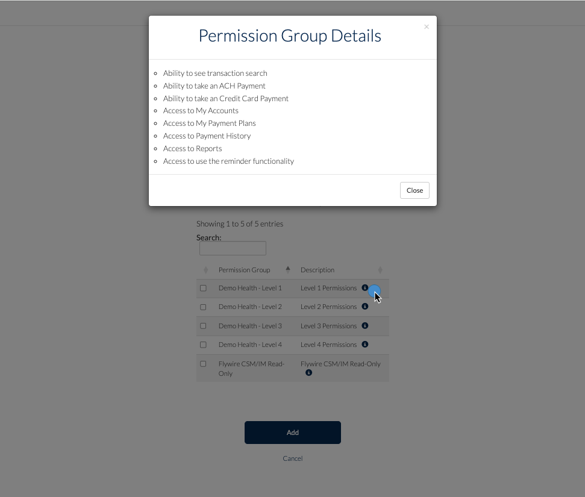Check the Demo Health - Level 1 checkbox
The height and width of the screenshot is (497, 585).
click(x=203, y=288)
